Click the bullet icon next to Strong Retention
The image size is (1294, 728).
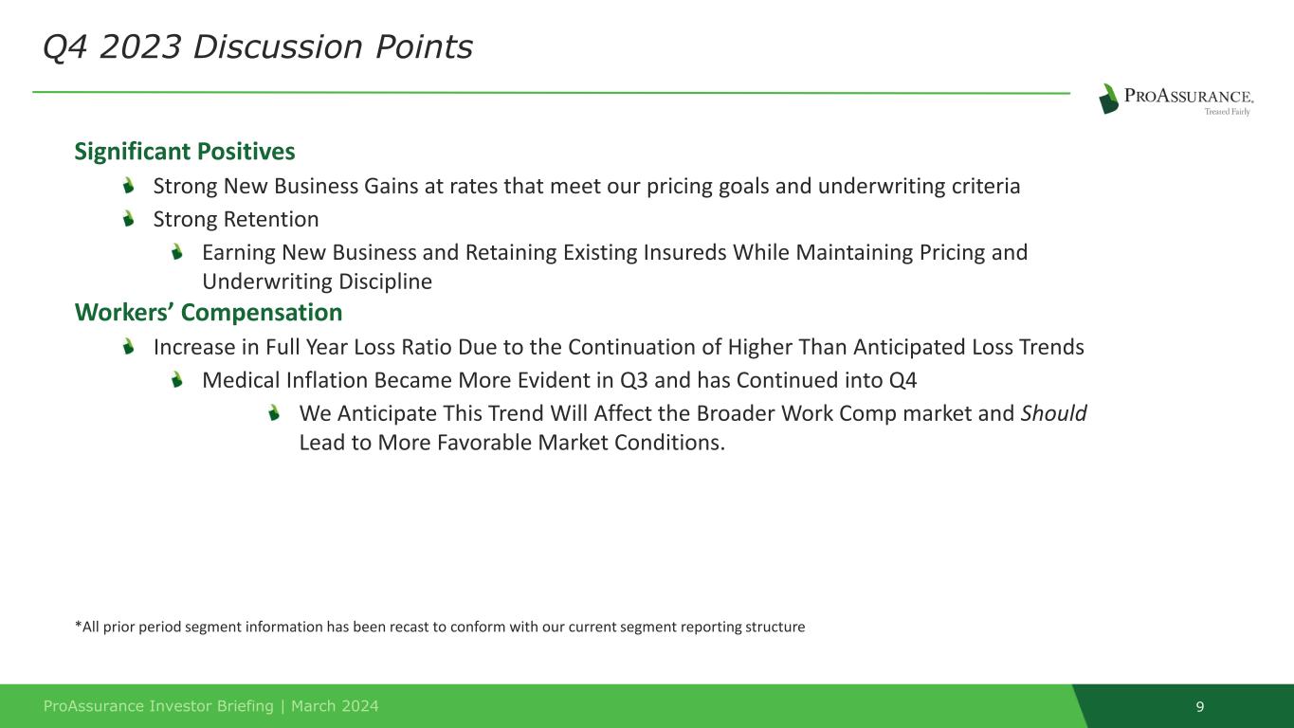[x=129, y=219]
